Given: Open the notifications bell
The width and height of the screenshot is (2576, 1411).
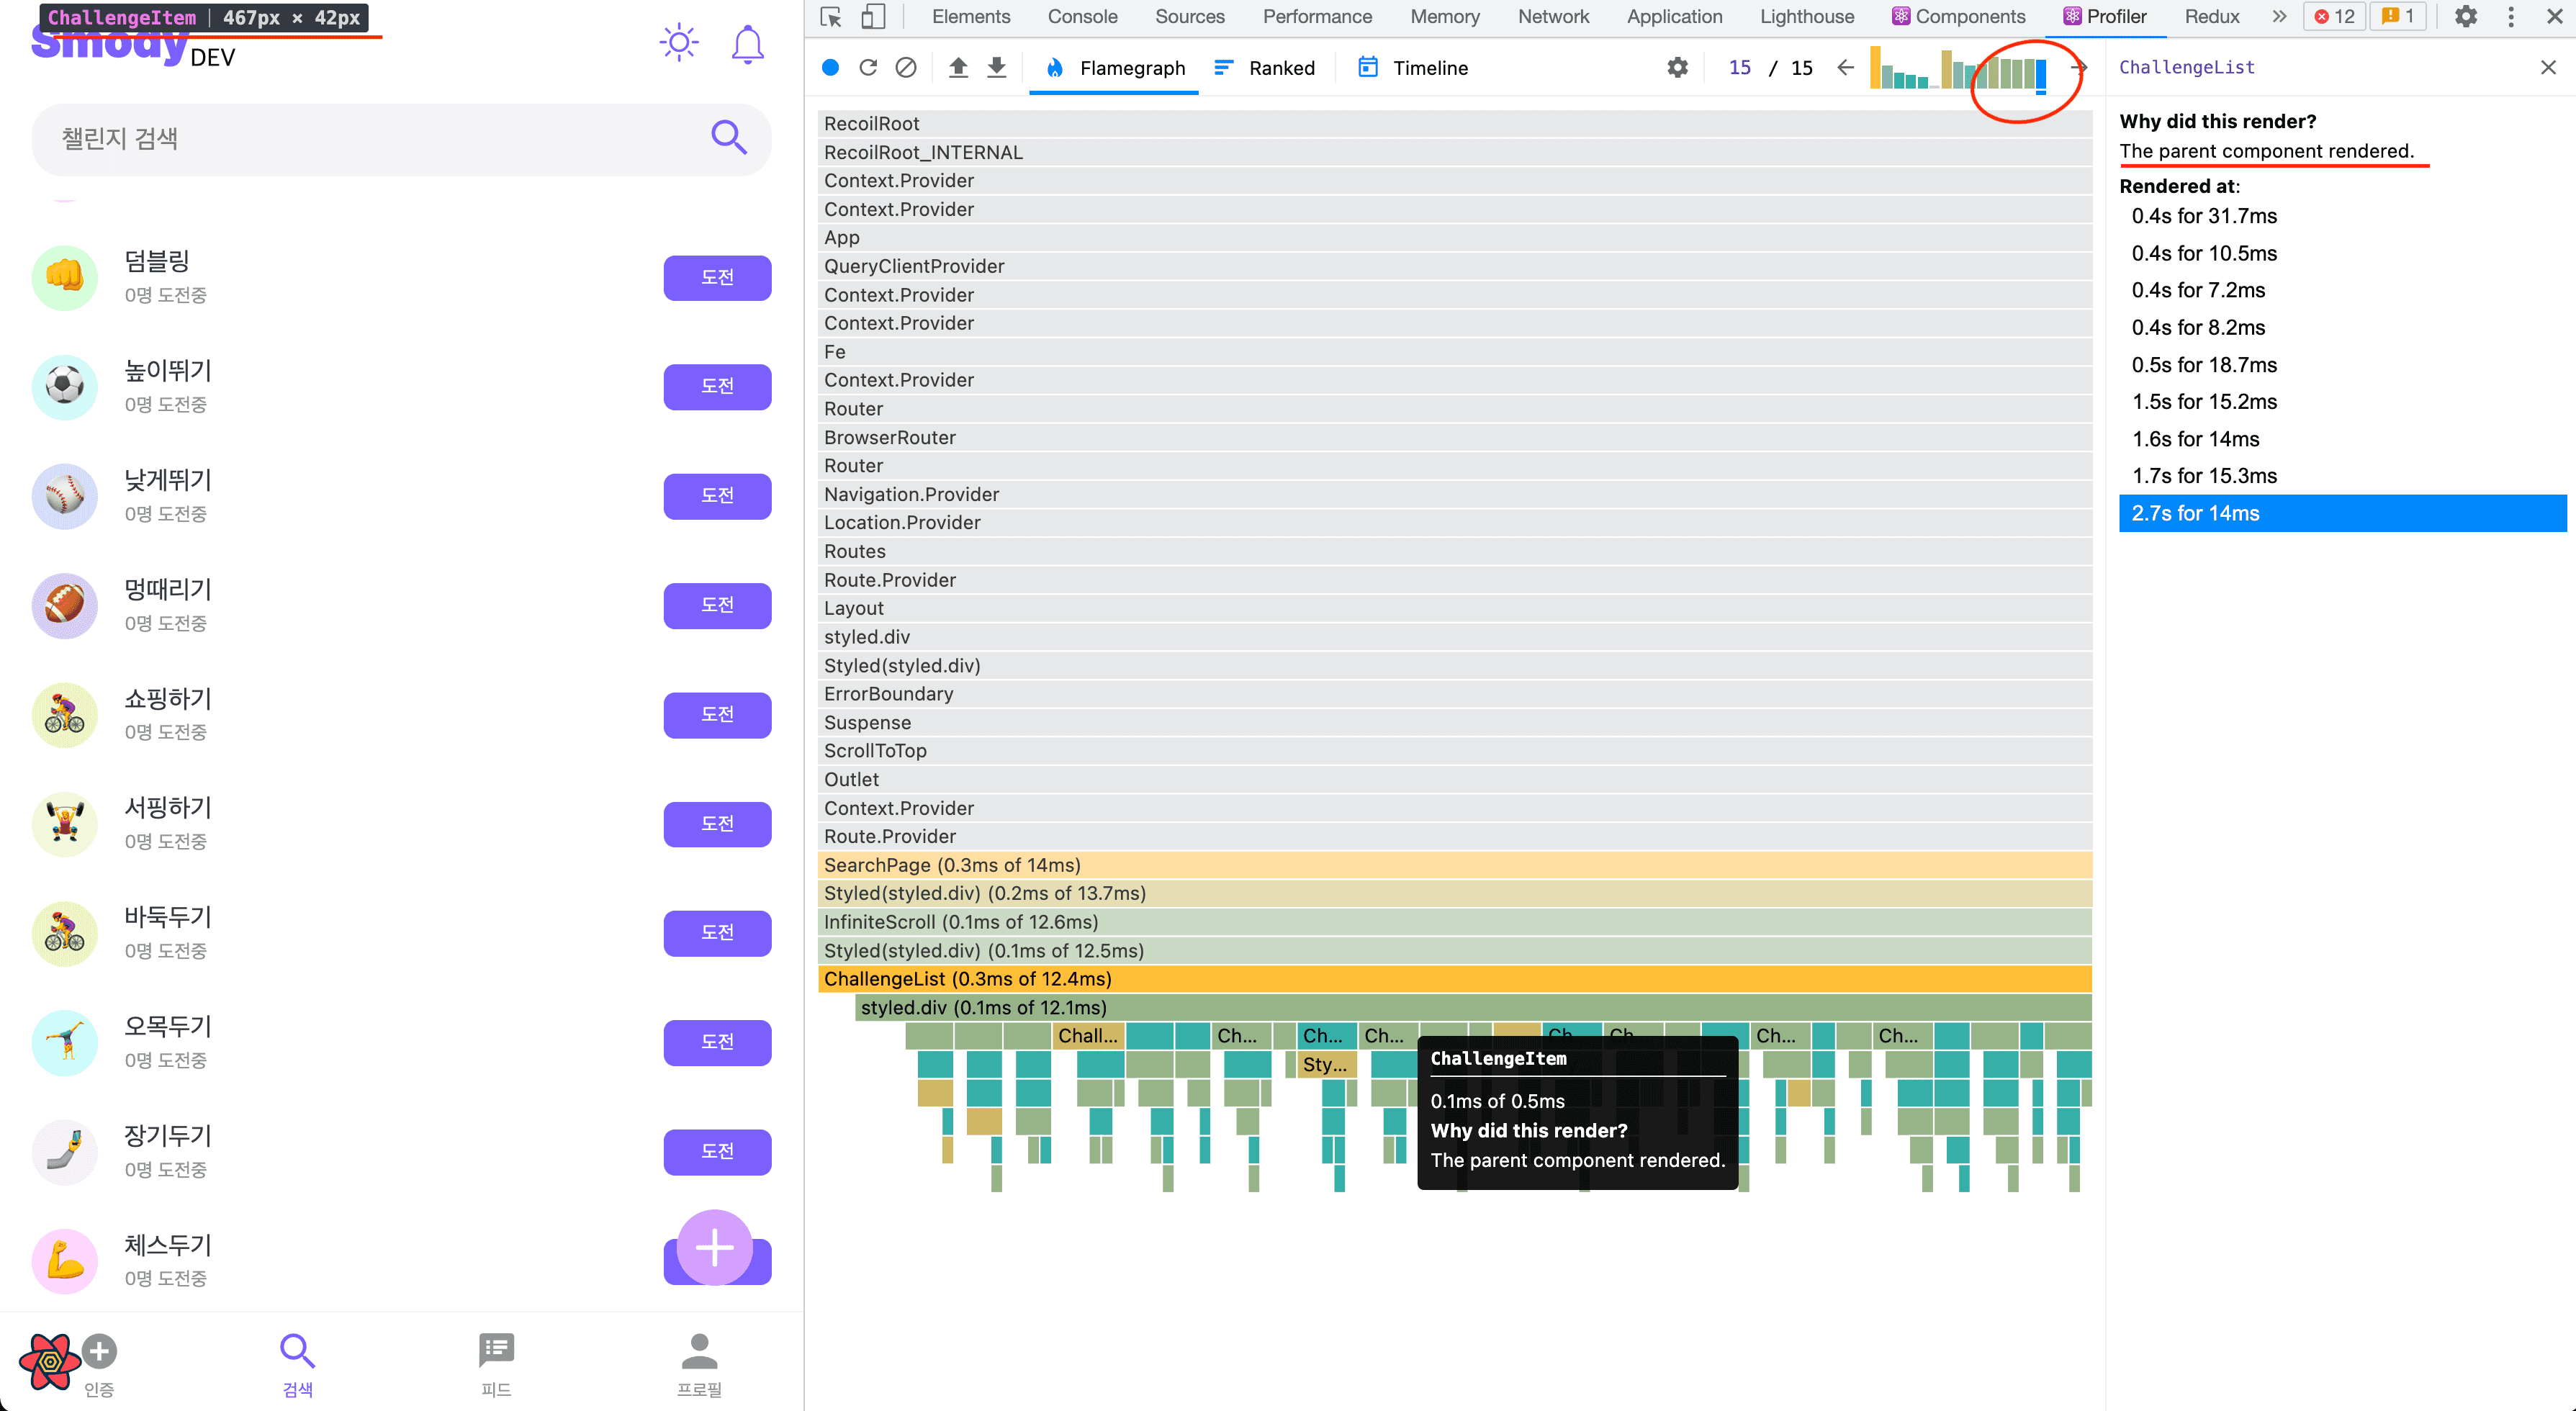Looking at the screenshot, I should (747, 45).
